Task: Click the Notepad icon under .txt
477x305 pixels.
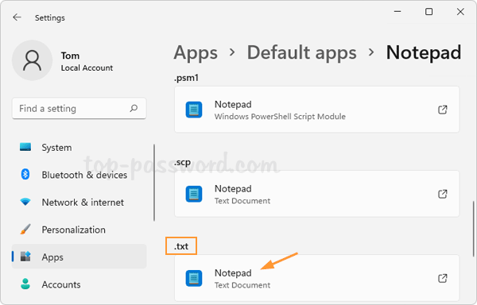Action: pyautogui.click(x=194, y=278)
